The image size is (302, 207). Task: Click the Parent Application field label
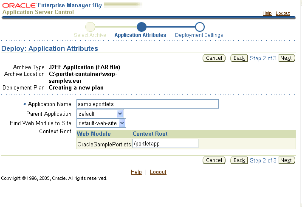49,114
